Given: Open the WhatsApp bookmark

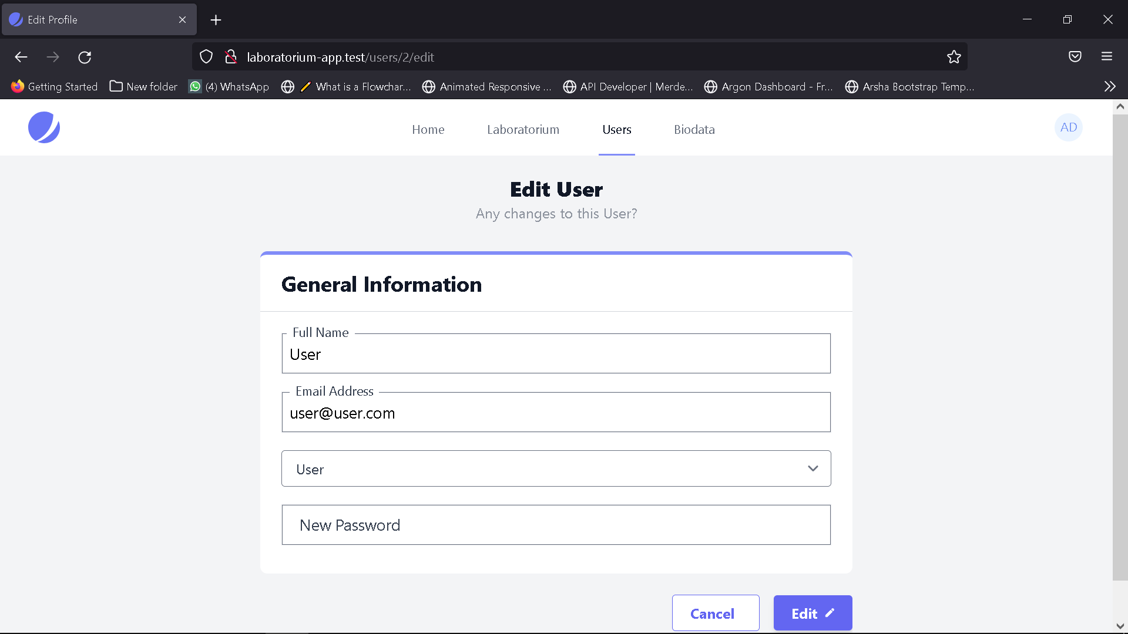Looking at the screenshot, I should [x=229, y=86].
